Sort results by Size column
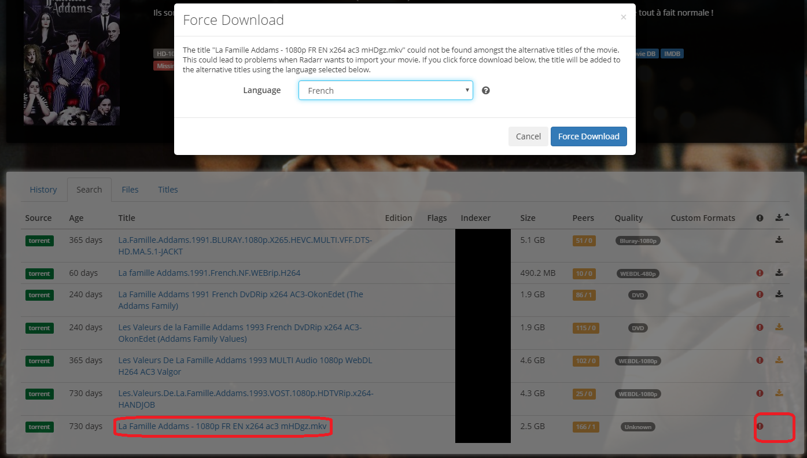Viewport: 807px width, 458px height. 528,218
